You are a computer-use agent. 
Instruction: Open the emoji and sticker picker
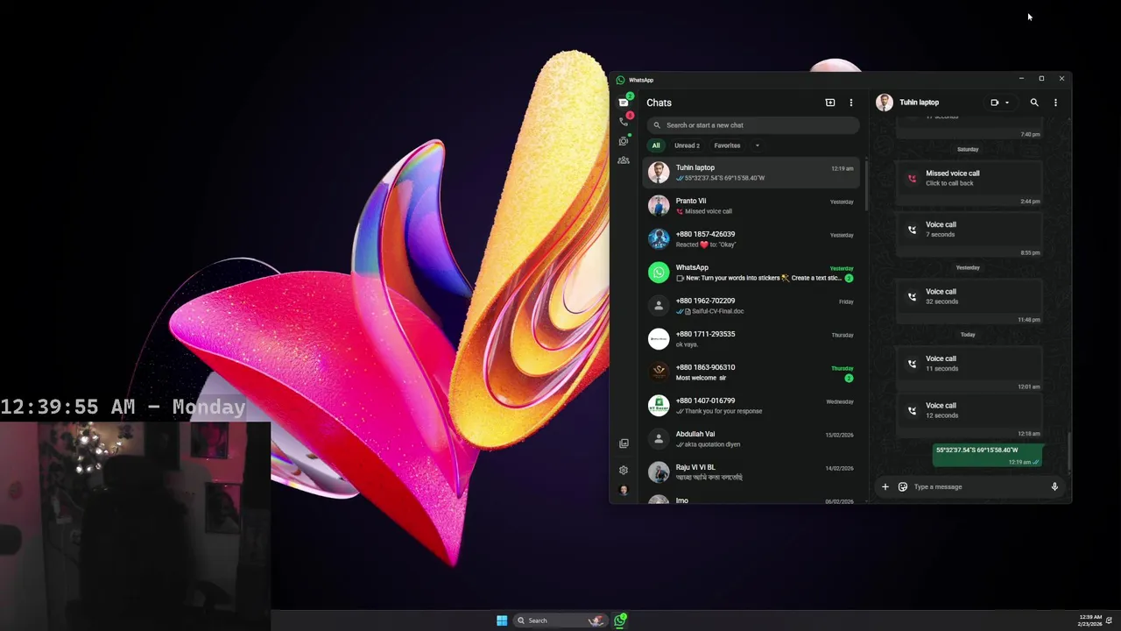click(903, 486)
